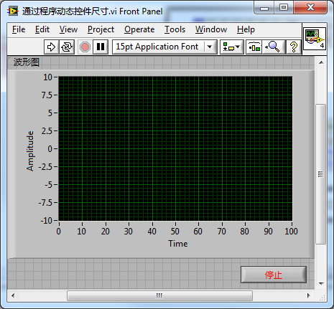Open the Reorder objects tool

[x=254, y=47]
